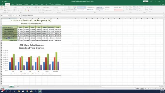
Task: Apply the Heading cell style
Action: pyautogui.click(x=100, y=7)
